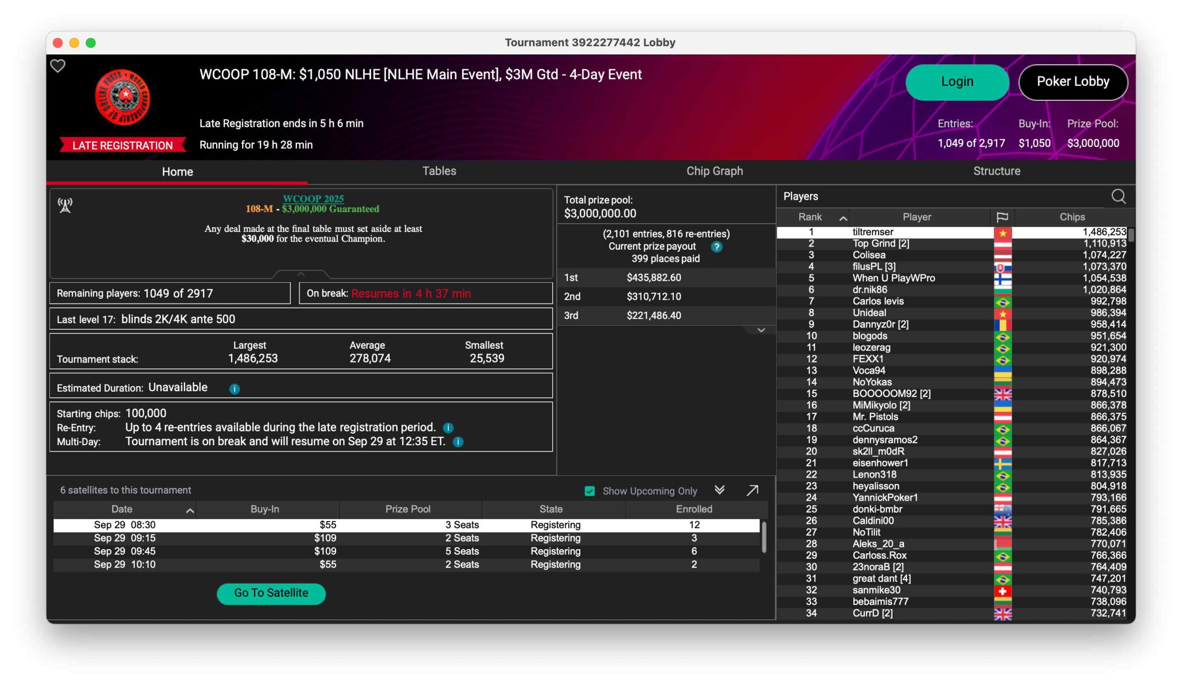This screenshot has width=1182, height=685.
Task: Switch to the Chip Graph tab
Action: 714,171
